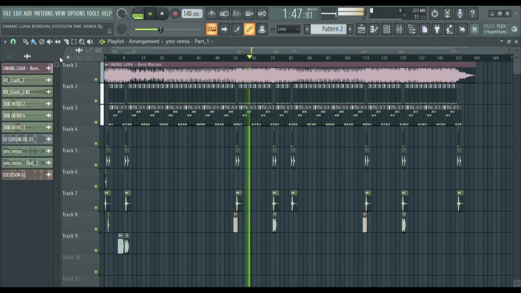This screenshot has height=293, width=521.
Task: Select DJEDISON 02 clip in picker
Action: (27, 175)
